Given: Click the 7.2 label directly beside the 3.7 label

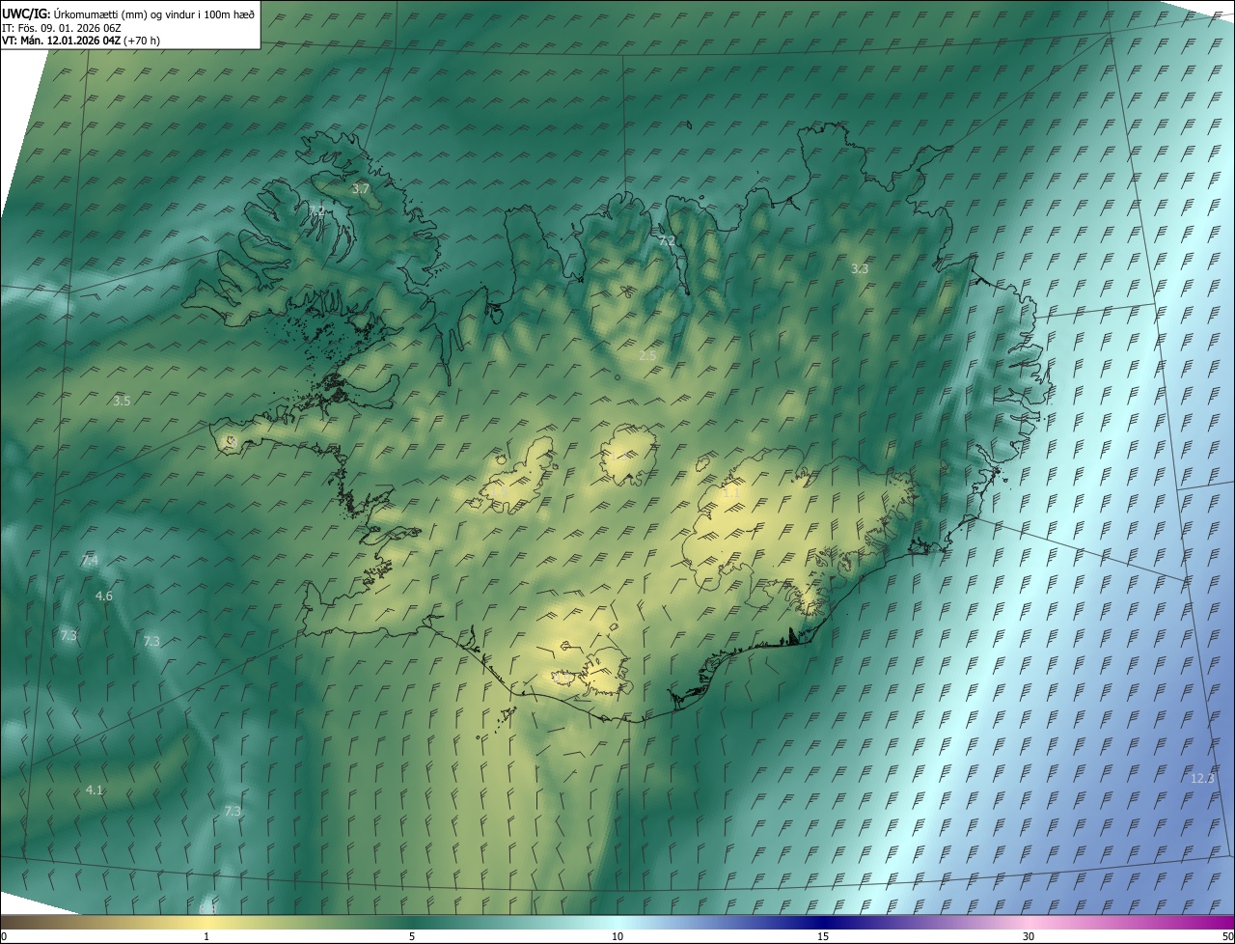Looking at the screenshot, I should click(x=316, y=209).
